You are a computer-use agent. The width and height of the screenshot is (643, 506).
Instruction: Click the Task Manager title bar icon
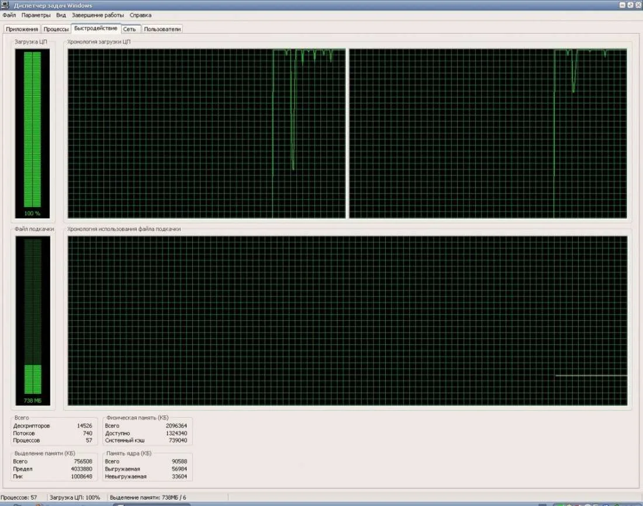[5, 5]
